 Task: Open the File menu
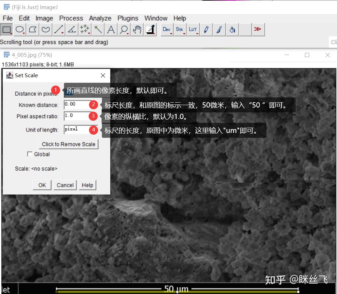tap(8, 18)
